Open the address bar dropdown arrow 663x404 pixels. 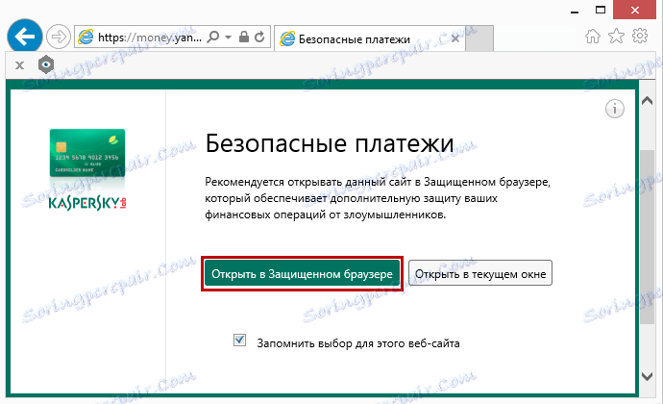click(x=229, y=38)
